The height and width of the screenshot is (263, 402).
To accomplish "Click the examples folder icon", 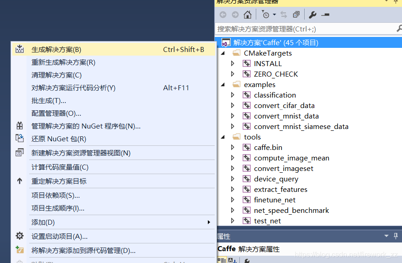I will [x=236, y=84].
